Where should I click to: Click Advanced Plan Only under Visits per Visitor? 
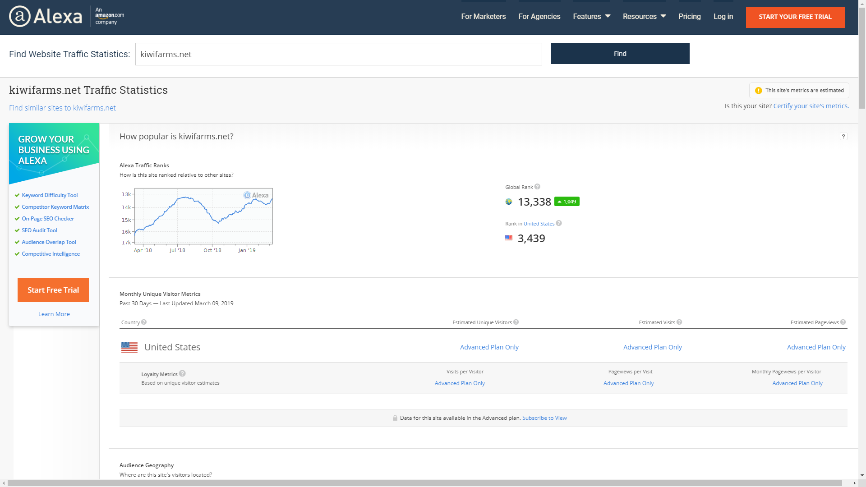coord(460,383)
